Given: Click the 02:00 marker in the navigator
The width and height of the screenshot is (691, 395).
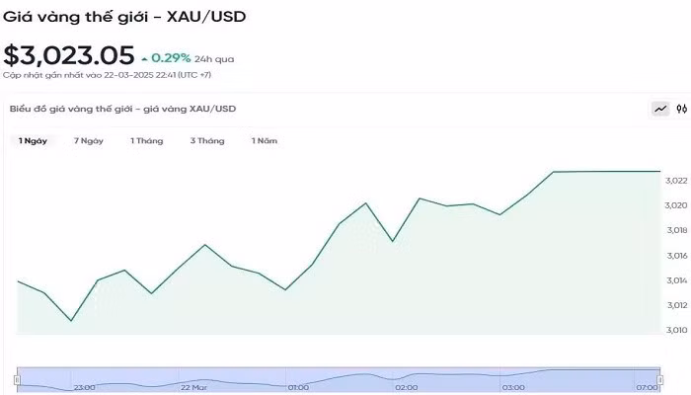Looking at the screenshot, I should (405, 388).
